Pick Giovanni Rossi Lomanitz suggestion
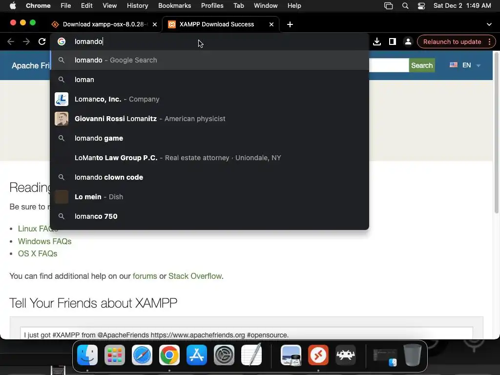500x375 pixels. [x=209, y=119]
